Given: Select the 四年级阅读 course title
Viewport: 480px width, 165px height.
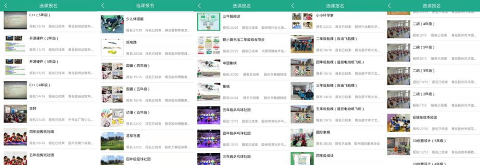Looking at the screenshot, I should [325, 156].
